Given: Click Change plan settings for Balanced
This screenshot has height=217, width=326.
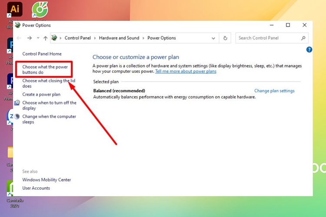Looking at the screenshot, I should 274,91.
